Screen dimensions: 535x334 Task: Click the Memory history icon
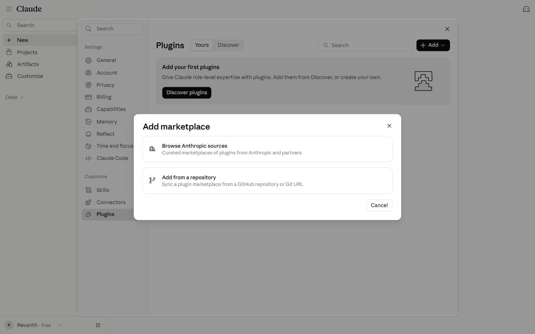[x=88, y=122]
